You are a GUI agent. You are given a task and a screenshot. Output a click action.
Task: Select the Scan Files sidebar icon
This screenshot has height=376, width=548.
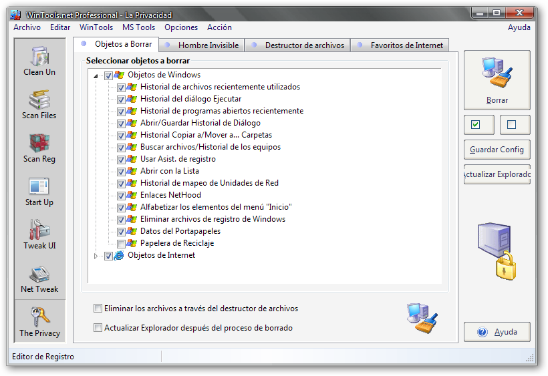tap(39, 104)
